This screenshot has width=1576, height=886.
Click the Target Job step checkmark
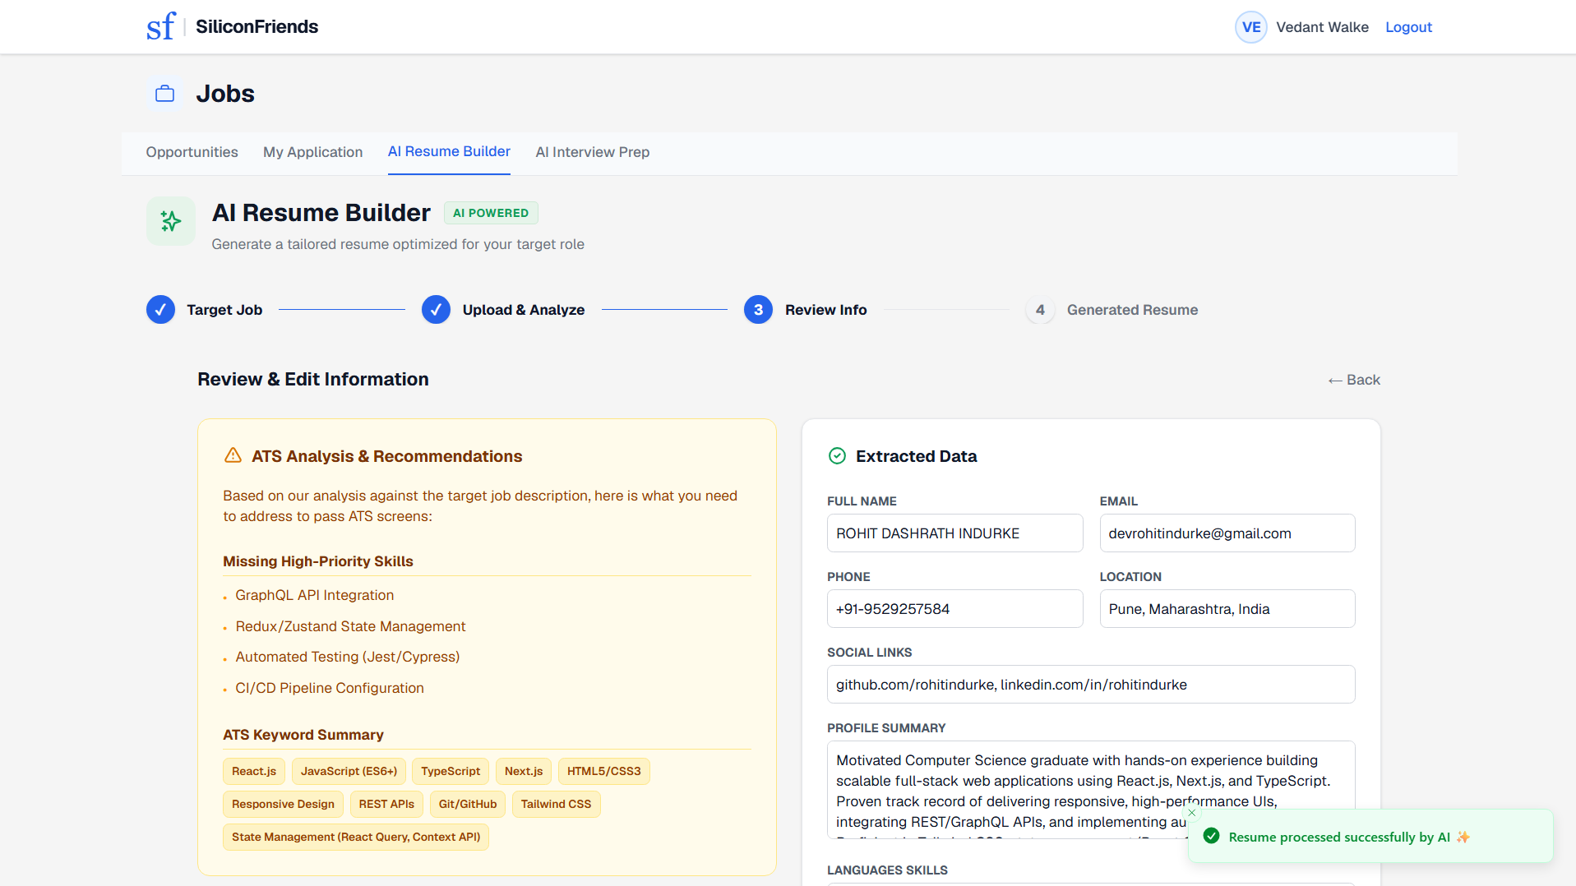pyautogui.click(x=160, y=310)
